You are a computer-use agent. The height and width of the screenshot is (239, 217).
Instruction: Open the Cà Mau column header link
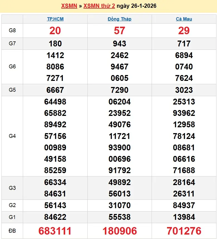pos(184,19)
